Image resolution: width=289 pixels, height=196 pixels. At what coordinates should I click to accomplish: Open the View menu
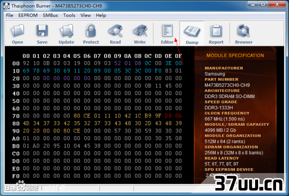click(86, 15)
